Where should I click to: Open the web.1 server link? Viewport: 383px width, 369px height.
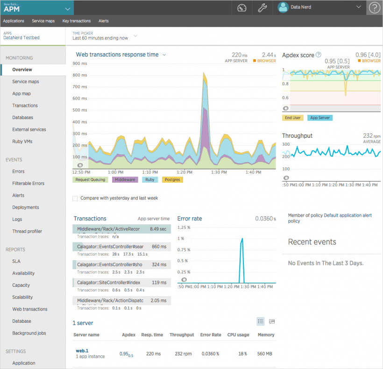coord(82,351)
